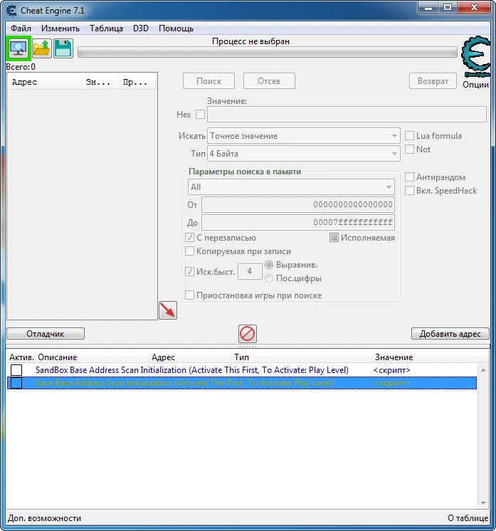This screenshot has width=496, height=531.
Task: Close the Cheat Engine window
Action: pos(474,7)
